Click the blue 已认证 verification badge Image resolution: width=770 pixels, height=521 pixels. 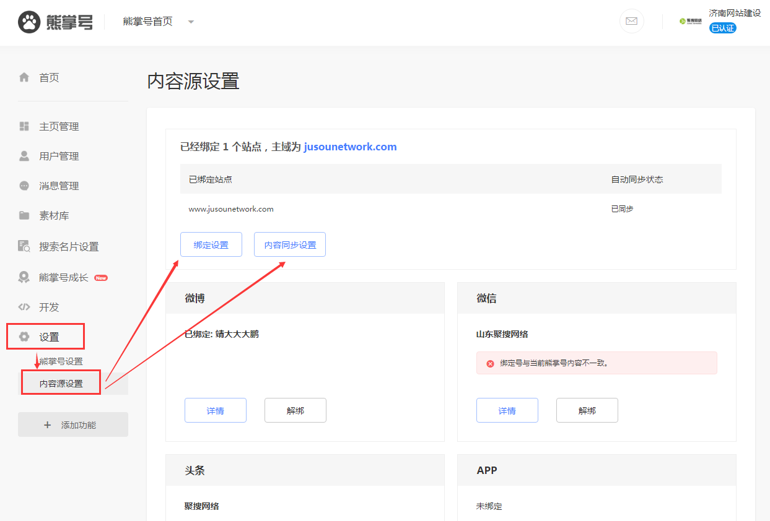coord(723,28)
